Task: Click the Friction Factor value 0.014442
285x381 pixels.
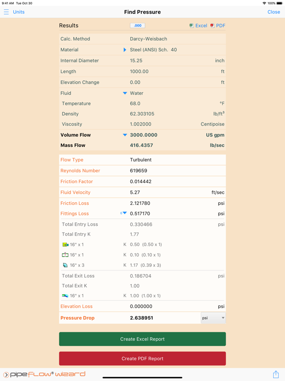Action: click(141, 182)
